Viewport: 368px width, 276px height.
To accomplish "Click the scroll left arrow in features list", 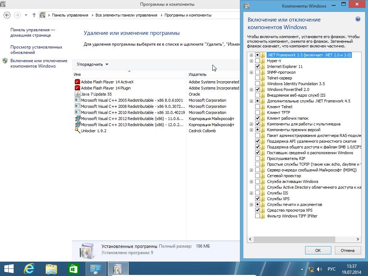I will click(250, 239).
